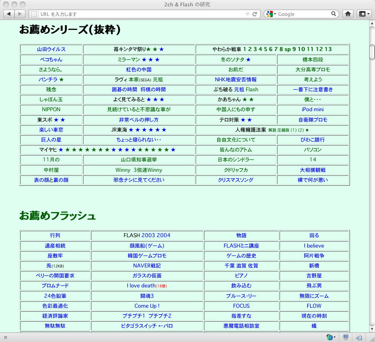Open the 24色鉛筆 link
The width and height of the screenshot is (375, 342).
55,296
